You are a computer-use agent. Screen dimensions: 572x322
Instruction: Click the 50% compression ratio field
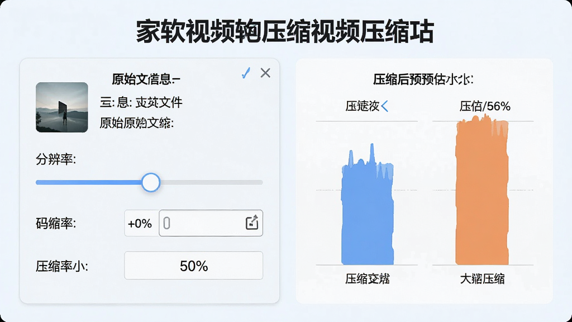[193, 266]
